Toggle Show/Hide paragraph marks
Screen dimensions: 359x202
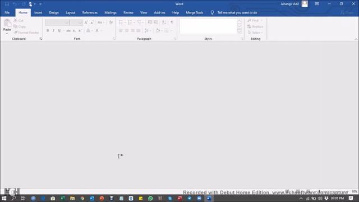(172, 22)
